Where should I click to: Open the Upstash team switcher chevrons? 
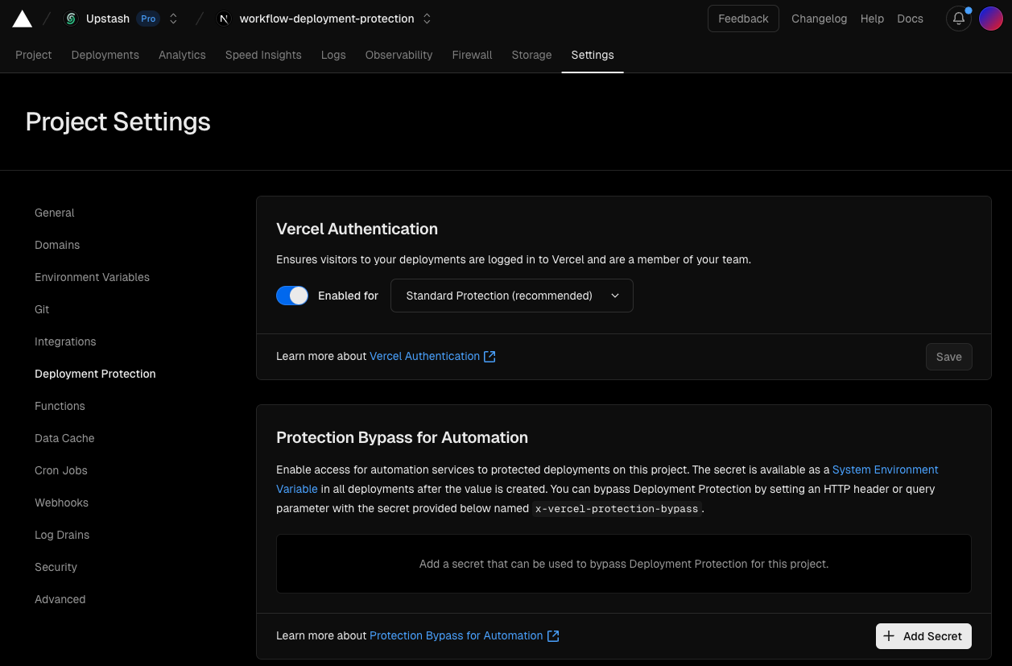(173, 19)
